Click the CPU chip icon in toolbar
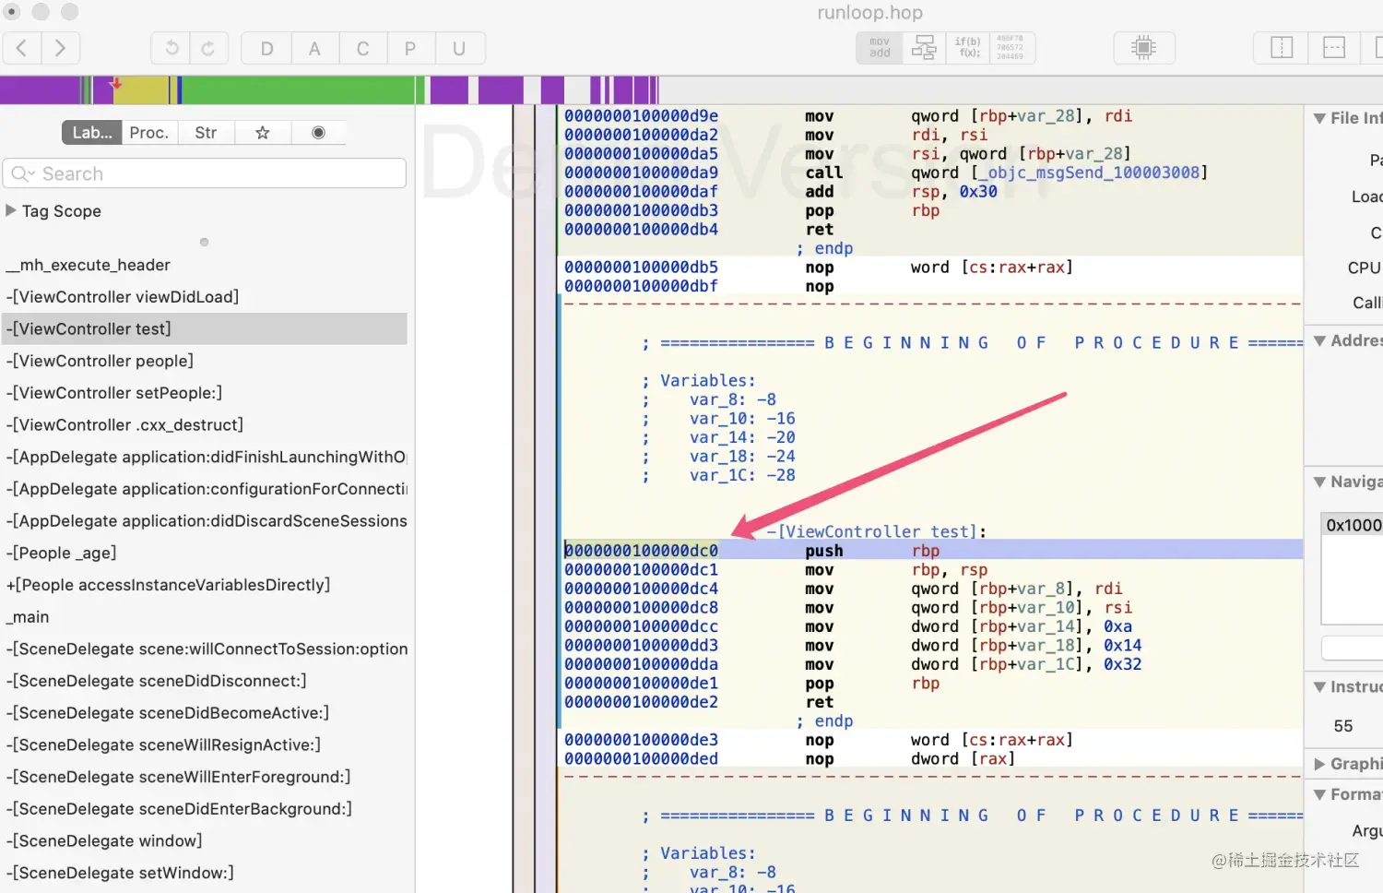This screenshot has height=893, width=1383. click(x=1143, y=48)
